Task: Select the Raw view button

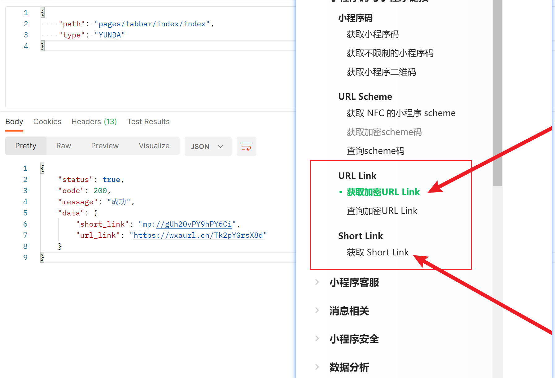Action: (x=64, y=146)
